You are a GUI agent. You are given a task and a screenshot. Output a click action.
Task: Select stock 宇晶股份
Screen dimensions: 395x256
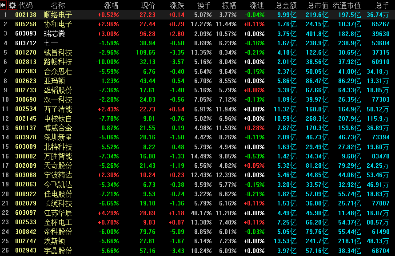pyautogui.click(x=58, y=251)
